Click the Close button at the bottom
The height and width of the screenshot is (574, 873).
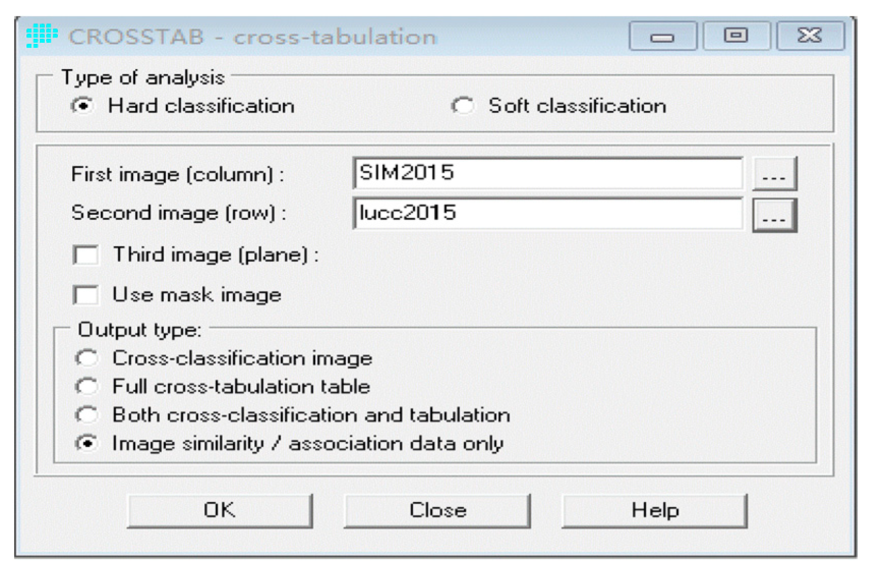(437, 510)
